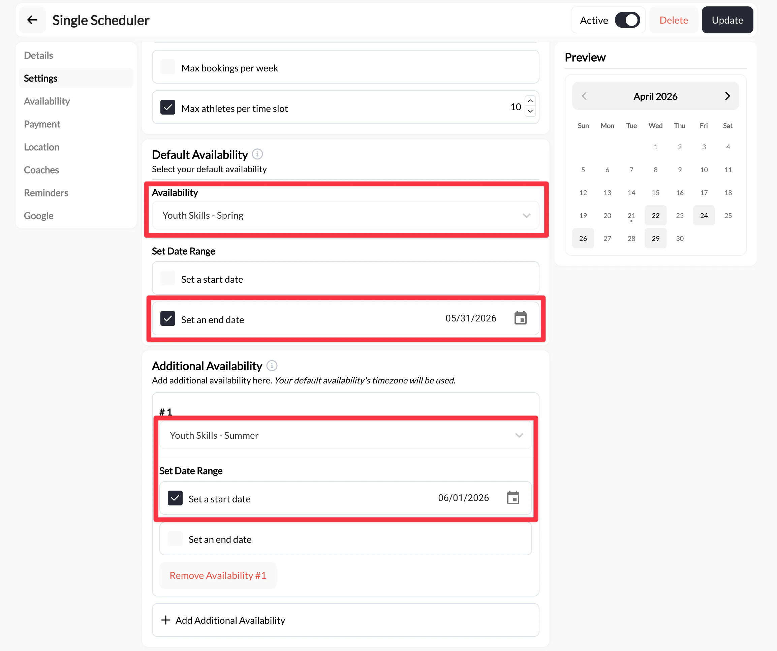Click the back arrow next to Single Scheduler
The width and height of the screenshot is (777, 651).
click(32, 20)
